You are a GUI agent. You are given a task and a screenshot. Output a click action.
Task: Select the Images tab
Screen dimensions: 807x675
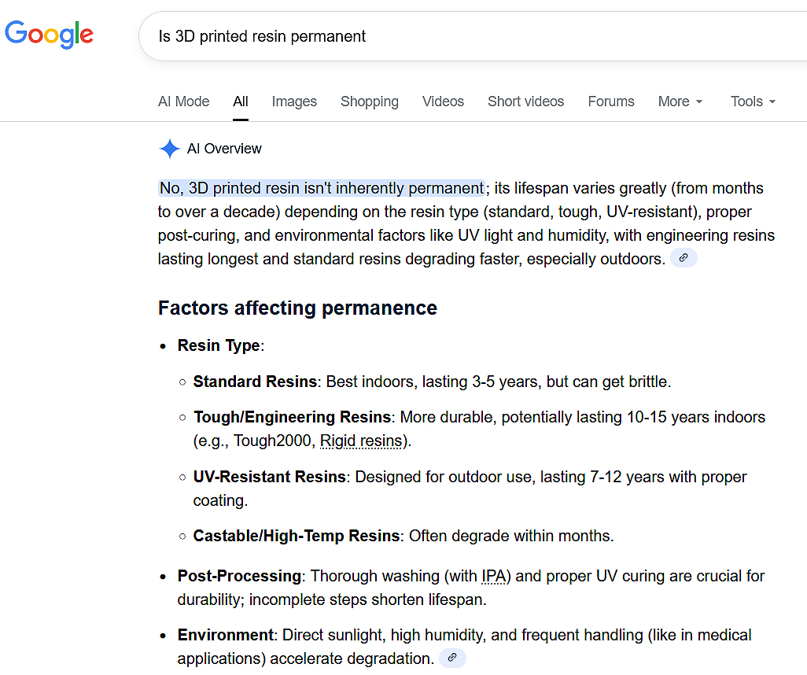click(294, 101)
